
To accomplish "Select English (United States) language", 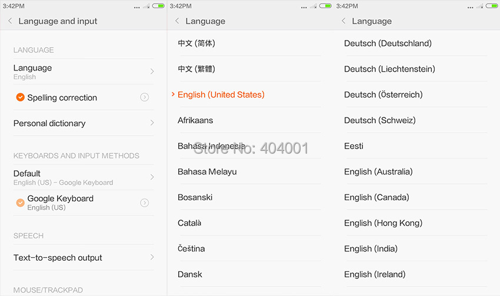I will click(221, 95).
